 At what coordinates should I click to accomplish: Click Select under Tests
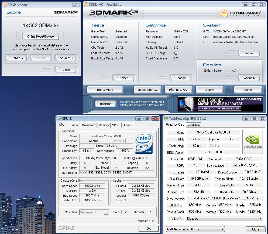[125, 78]
